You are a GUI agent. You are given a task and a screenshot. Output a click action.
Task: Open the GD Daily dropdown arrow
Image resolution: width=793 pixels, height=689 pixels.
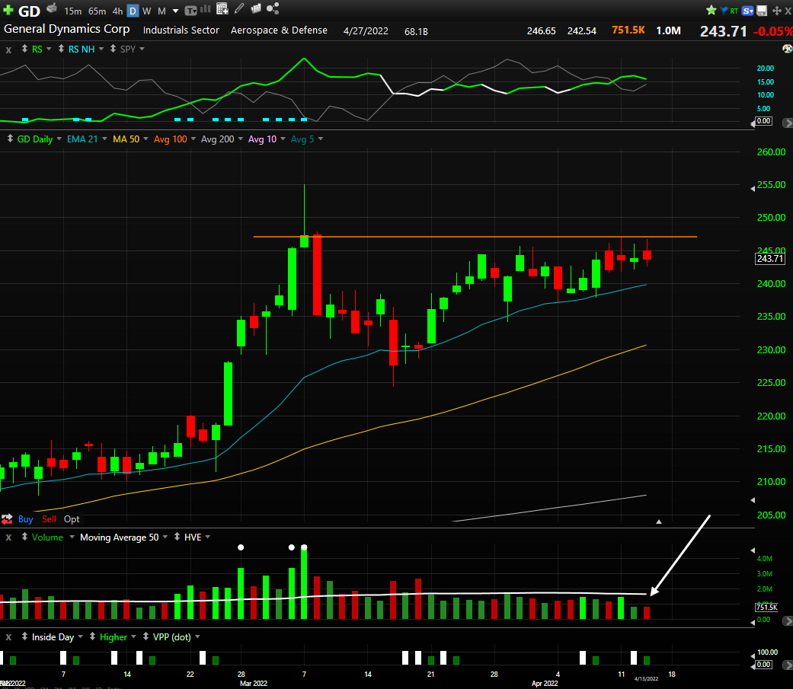[x=59, y=139]
